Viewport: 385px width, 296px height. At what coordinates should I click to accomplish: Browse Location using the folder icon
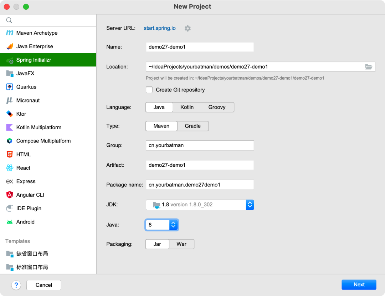(x=369, y=66)
